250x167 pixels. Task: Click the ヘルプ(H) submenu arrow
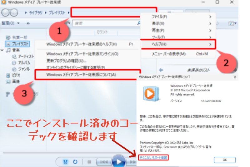[210, 44]
